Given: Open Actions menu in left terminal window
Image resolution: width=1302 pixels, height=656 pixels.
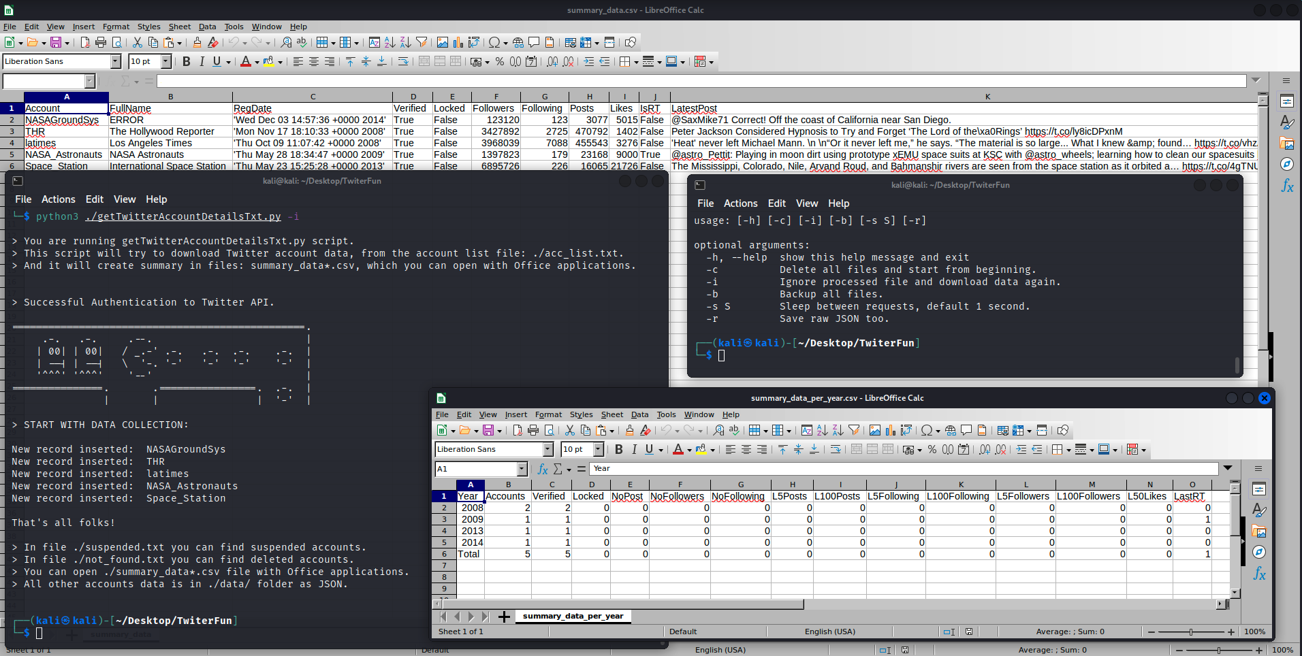Looking at the screenshot, I should pyautogui.click(x=58, y=199).
